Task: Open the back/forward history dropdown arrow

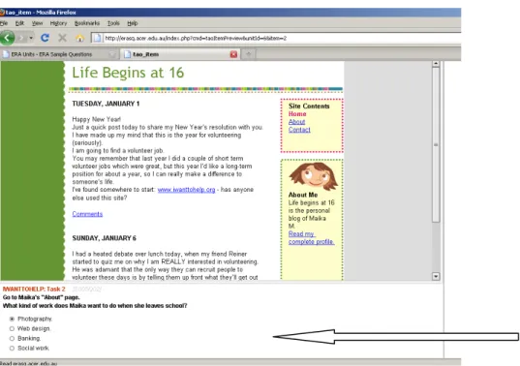Action: [31, 38]
